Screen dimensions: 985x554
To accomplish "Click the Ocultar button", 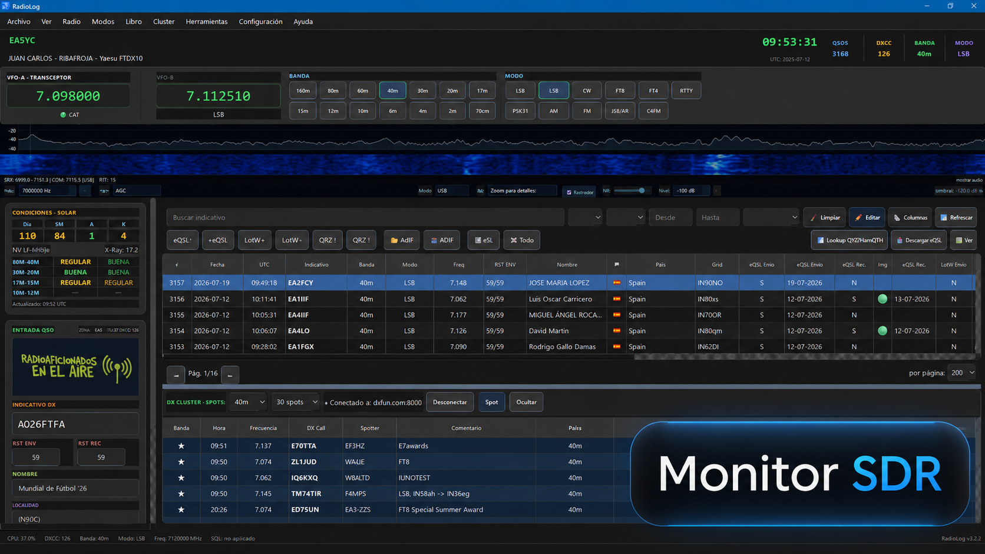I will (526, 402).
